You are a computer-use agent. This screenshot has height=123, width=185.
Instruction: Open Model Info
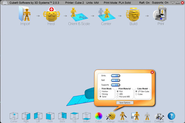click(123, 116)
